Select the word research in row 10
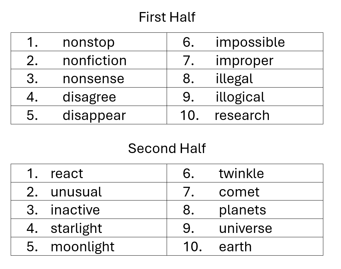 pyautogui.click(x=242, y=115)
